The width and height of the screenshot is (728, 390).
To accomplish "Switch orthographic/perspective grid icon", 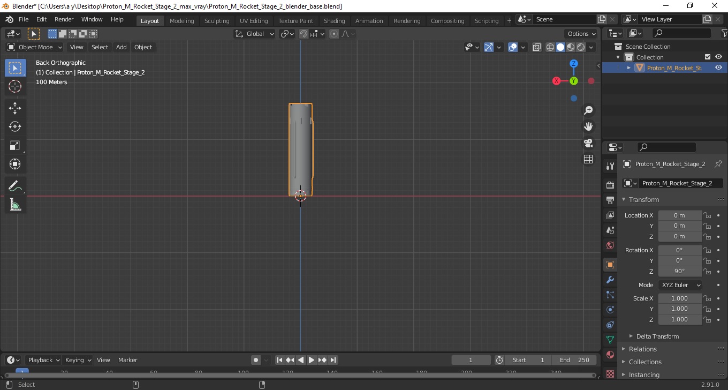I will (588, 159).
